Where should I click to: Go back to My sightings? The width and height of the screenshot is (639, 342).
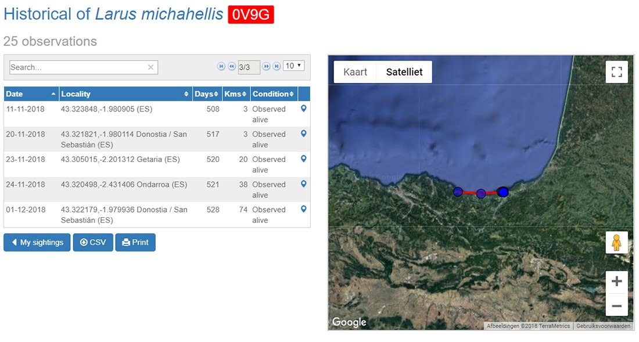(x=37, y=243)
